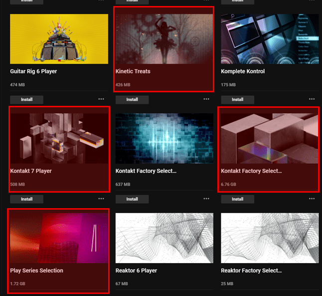Click the Kontakt Factory Select… title above 6.76 GB
322x296 pixels.
click(x=251, y=171)
